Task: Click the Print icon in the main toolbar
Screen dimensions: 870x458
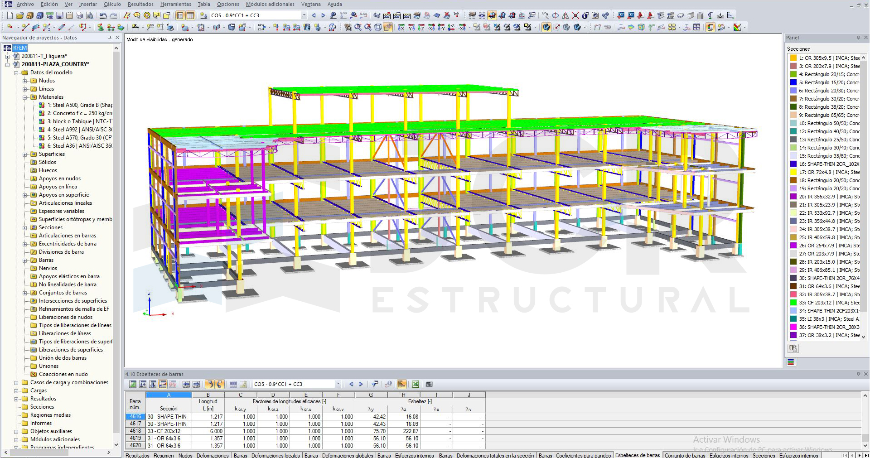Action: [x=80, y=15]
